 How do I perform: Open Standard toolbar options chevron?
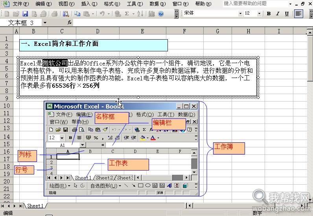tap(177, 14)
